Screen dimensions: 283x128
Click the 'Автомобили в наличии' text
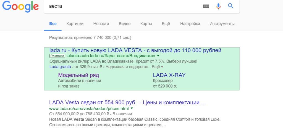point(80,81)
